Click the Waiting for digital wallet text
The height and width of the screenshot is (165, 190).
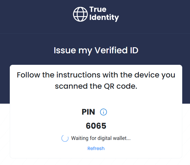(x=101, y=138)
